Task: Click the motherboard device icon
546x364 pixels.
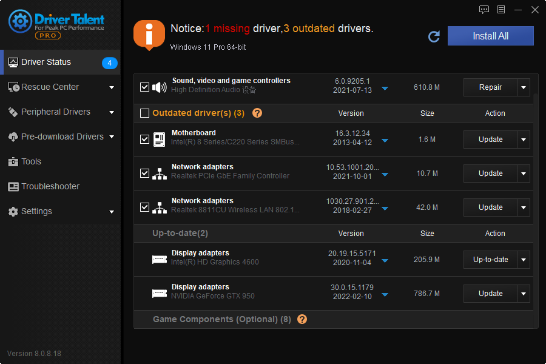Action: 159,139
